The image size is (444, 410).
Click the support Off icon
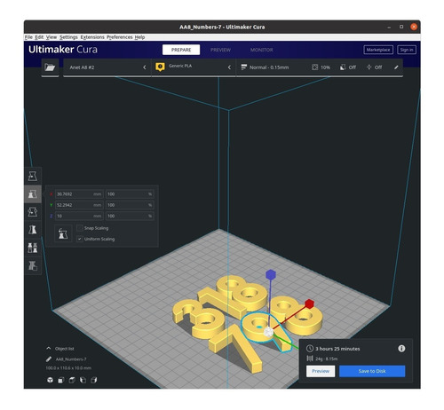pos(343,67)
